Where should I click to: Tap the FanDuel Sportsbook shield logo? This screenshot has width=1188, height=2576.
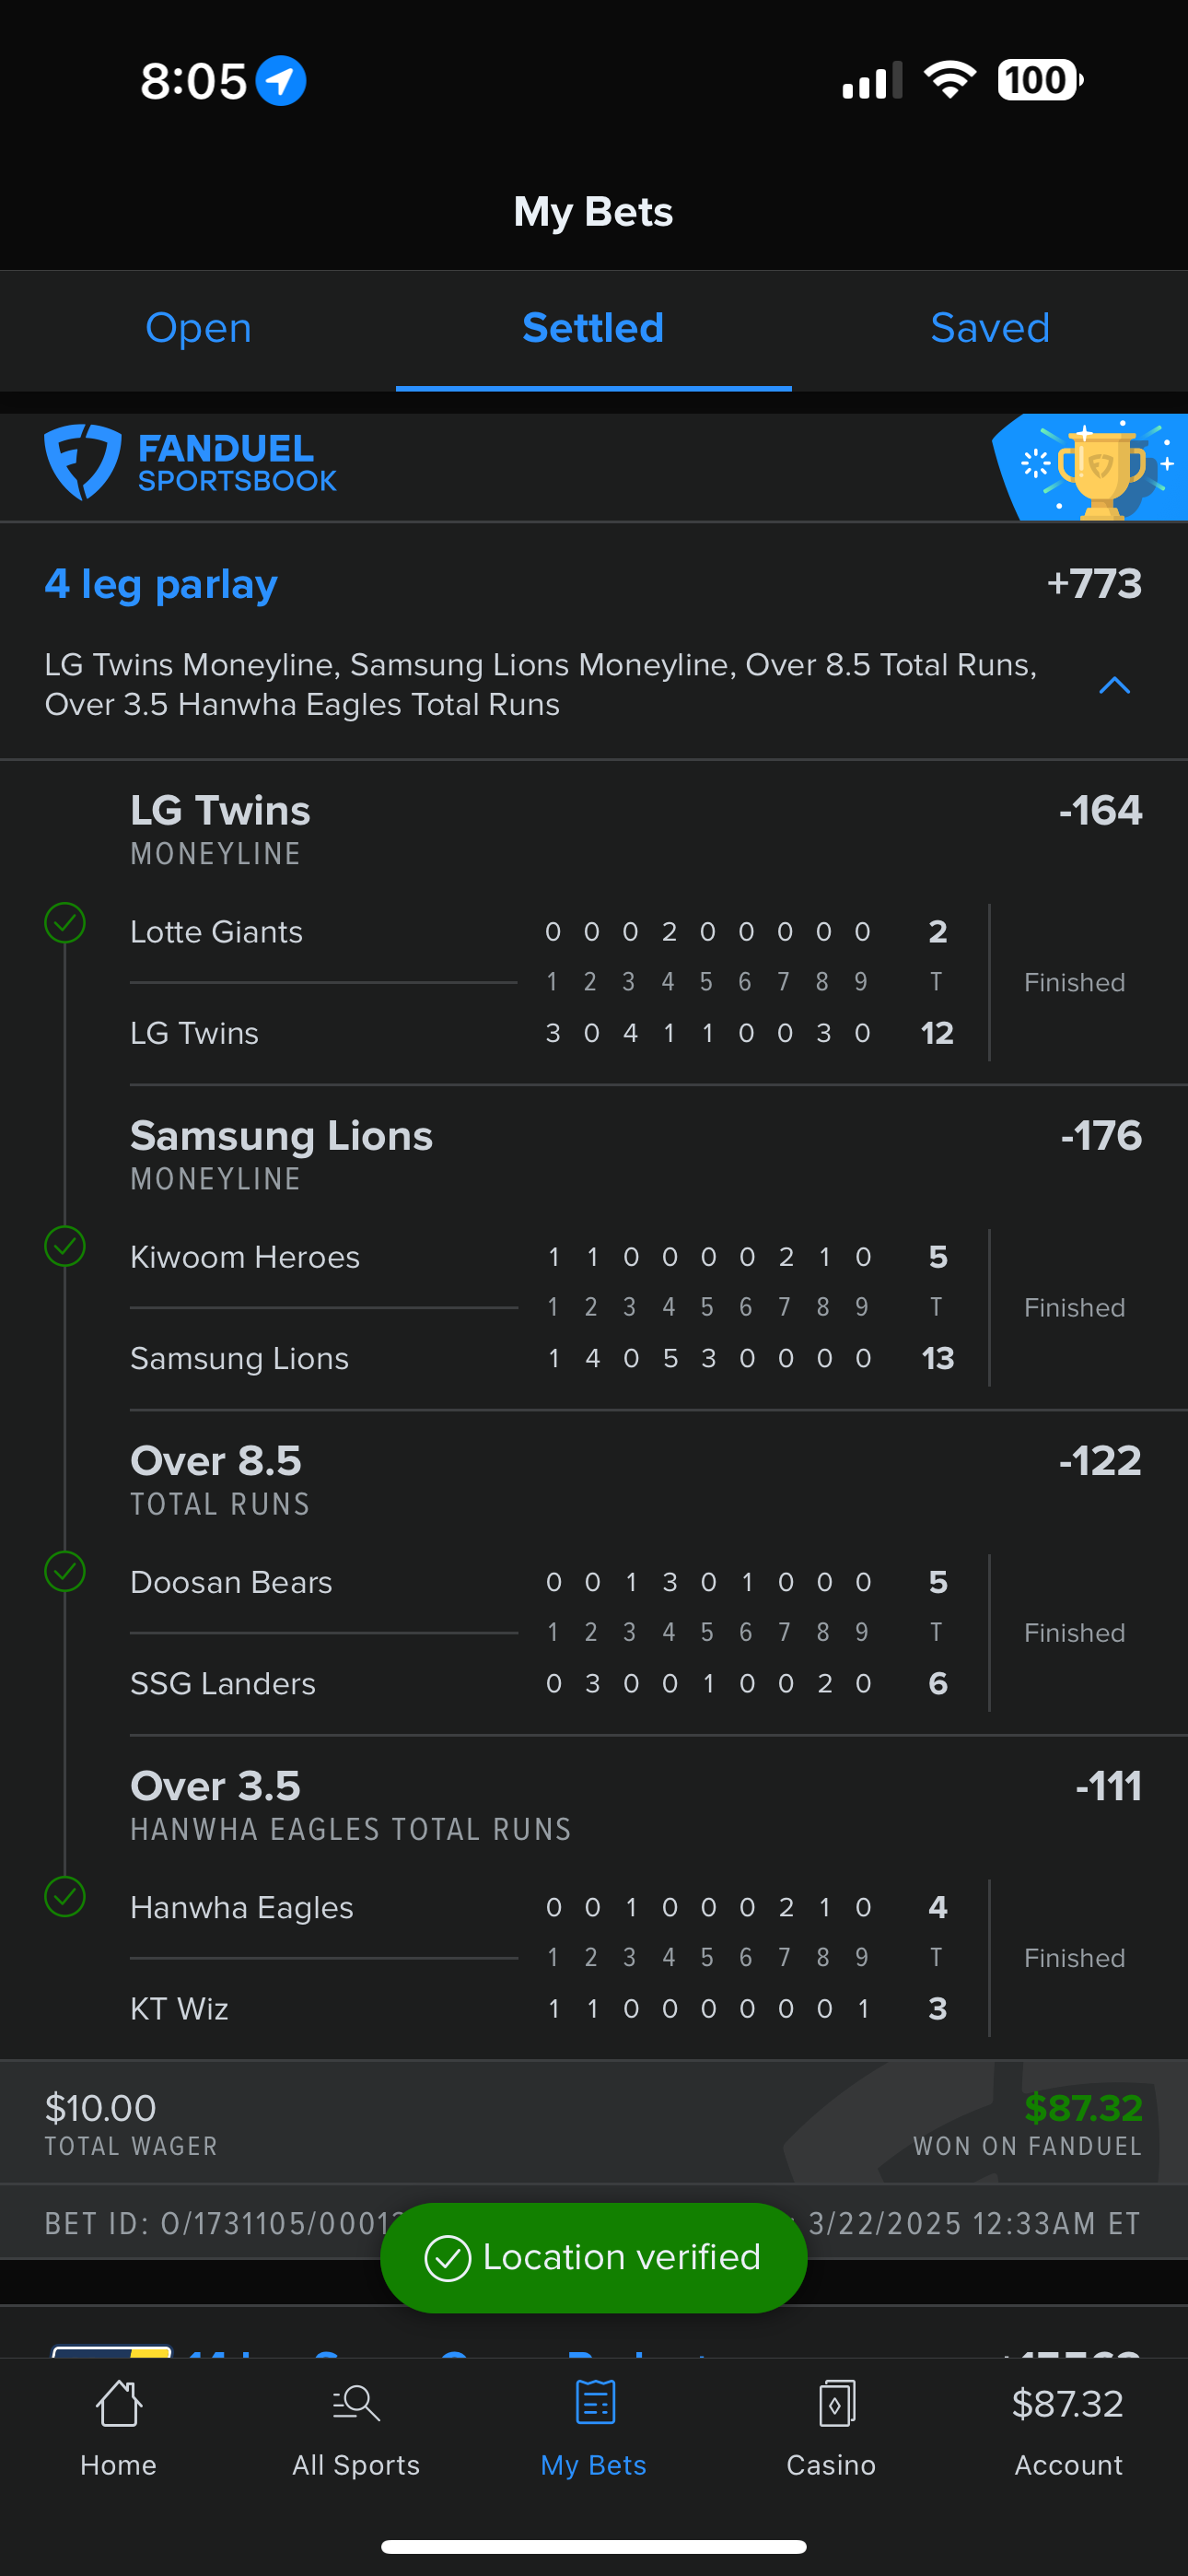(x=82, y=462)
